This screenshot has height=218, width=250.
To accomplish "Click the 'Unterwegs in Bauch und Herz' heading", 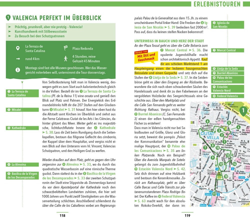I will (169, 41).
